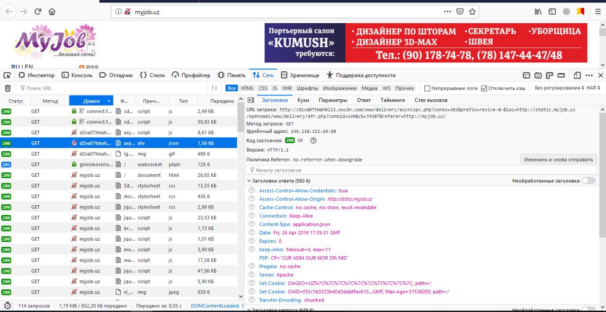Image resolution: width=606 pixels, height=312 pixels.
Task: Open Firefox hamburger menu
Action: click(597, 11)
